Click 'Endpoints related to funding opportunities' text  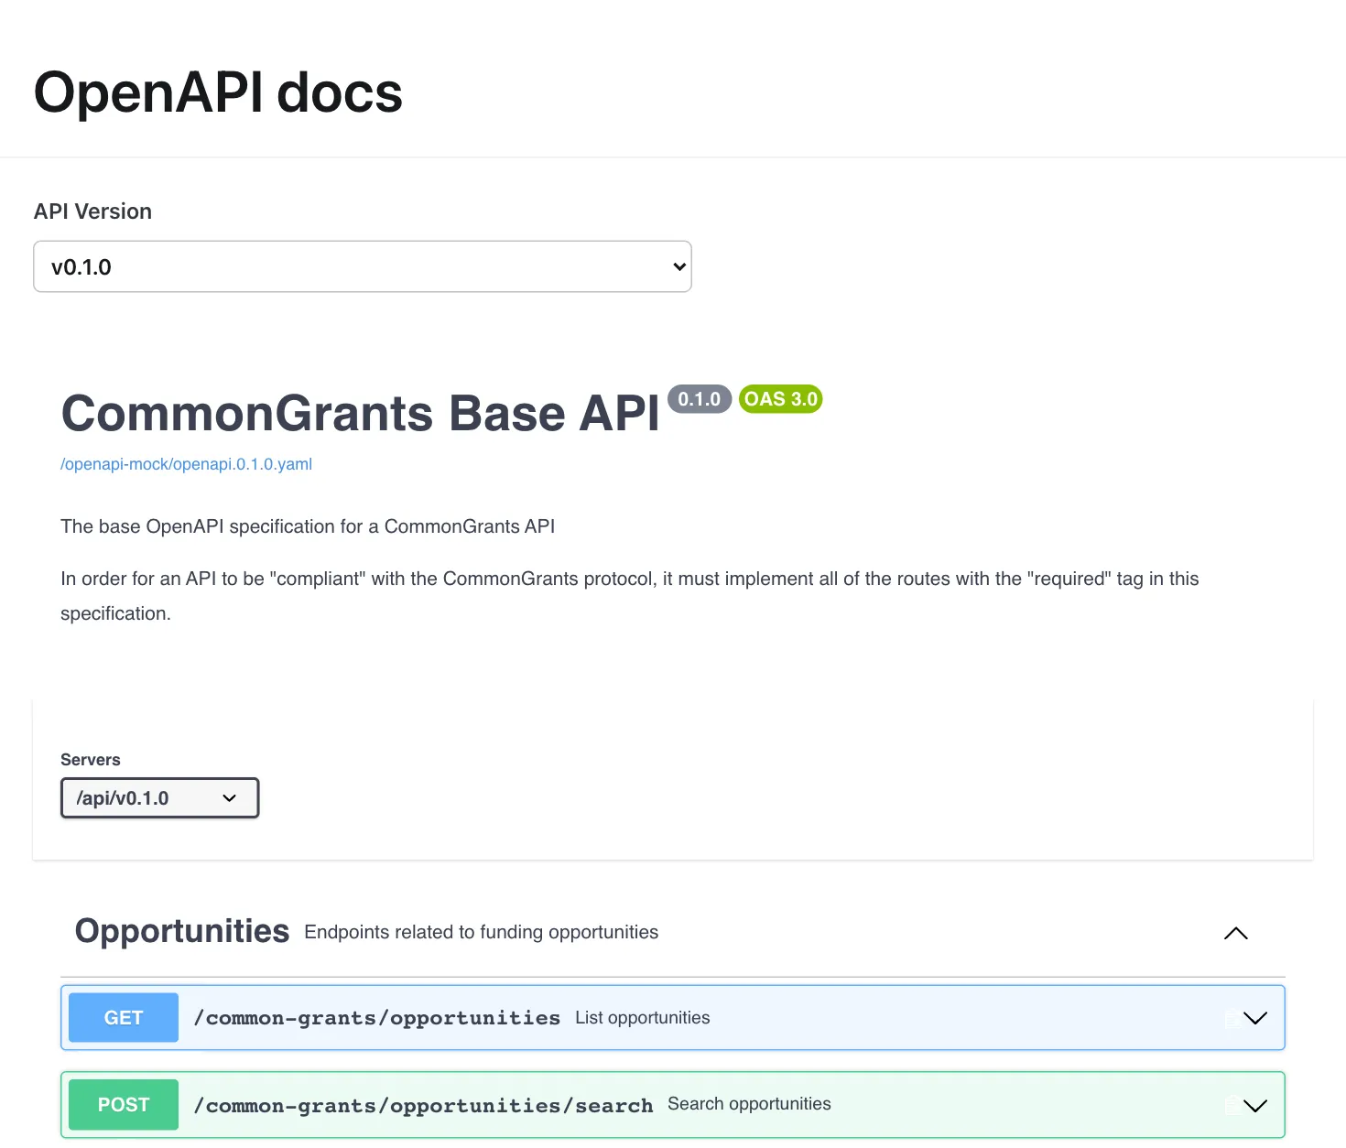point(482,932)
